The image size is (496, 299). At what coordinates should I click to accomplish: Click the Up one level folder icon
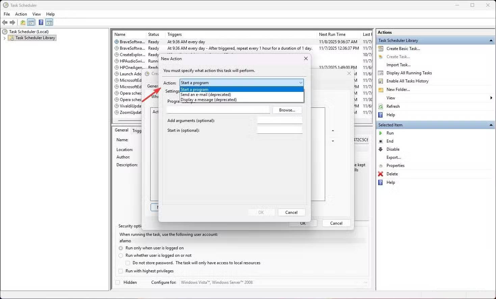pyautogui.click(x=23, y=23)
